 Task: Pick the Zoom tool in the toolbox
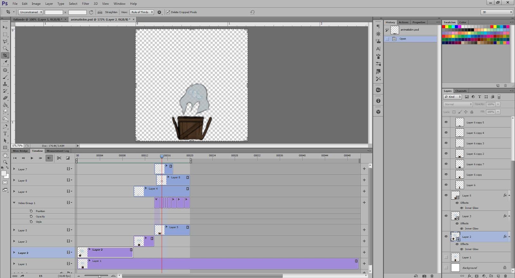(x=5, y=162)
